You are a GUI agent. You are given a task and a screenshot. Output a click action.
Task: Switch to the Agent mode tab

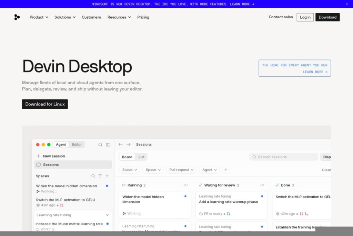[x=61, y=144]
